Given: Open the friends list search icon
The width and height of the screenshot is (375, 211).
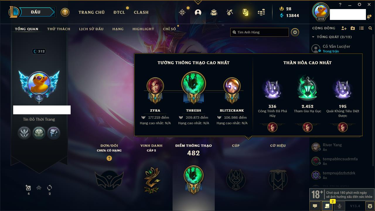Looking at the screenshot, I should [x=370, y=28].
